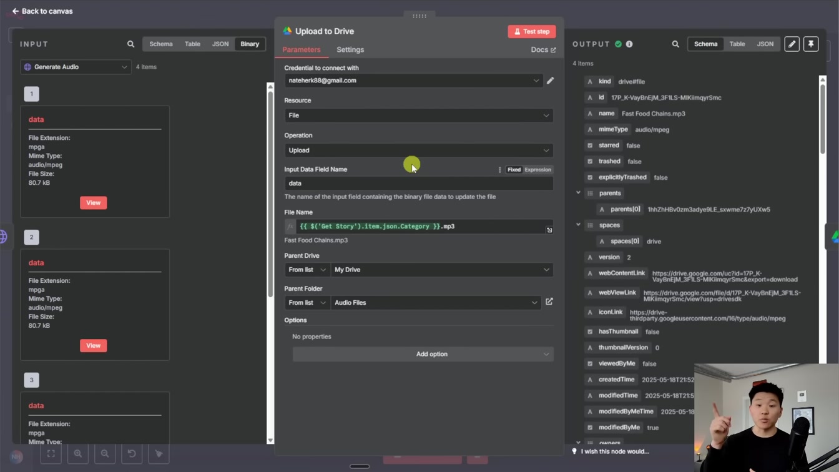Switch to Parameters tab

302,50
